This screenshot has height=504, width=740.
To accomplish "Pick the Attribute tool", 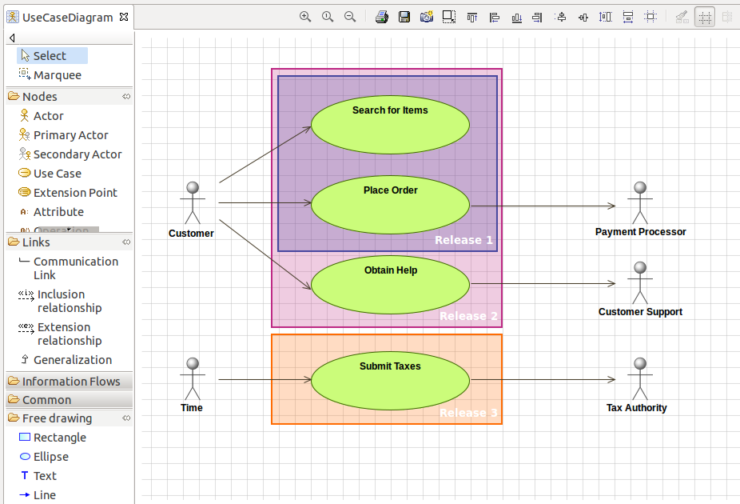I will pos(52,212).
